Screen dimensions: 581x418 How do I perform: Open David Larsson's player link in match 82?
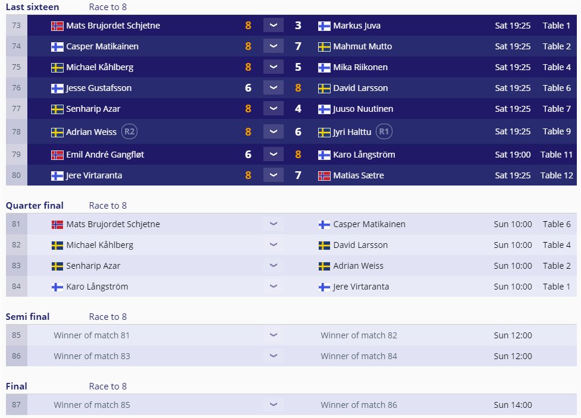click(x=360, y=245)
